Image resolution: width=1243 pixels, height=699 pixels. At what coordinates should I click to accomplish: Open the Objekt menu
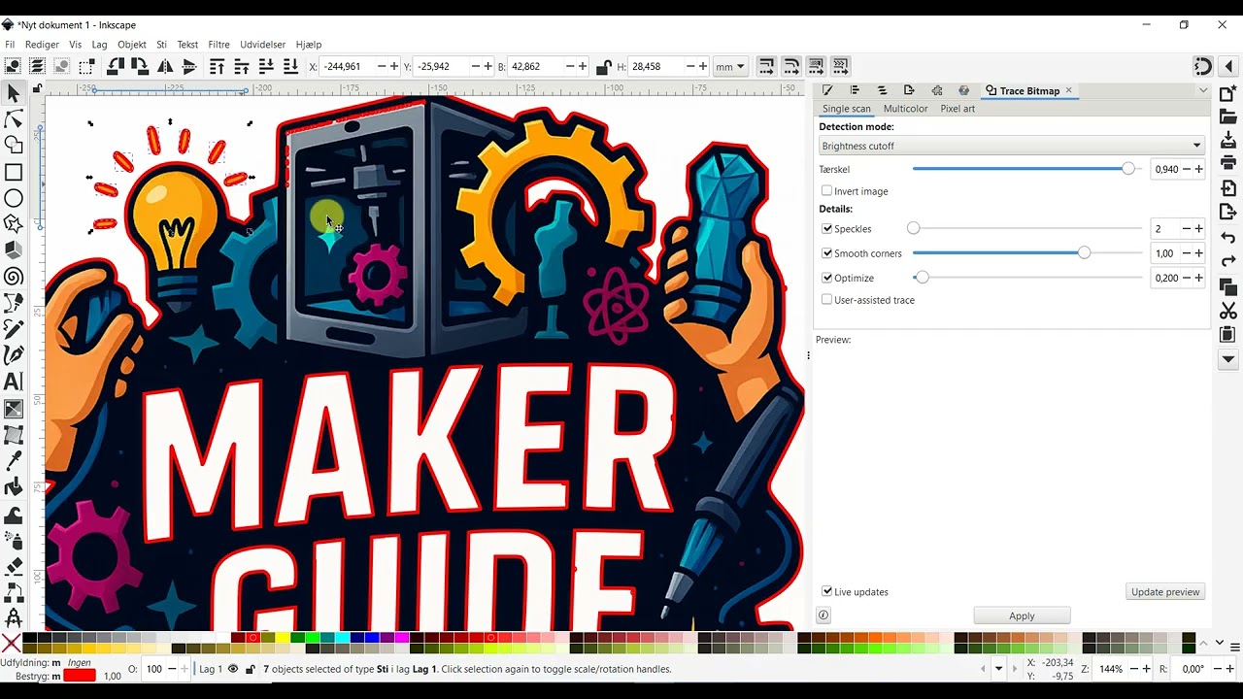pyautogui.click(x=132, y=45)
